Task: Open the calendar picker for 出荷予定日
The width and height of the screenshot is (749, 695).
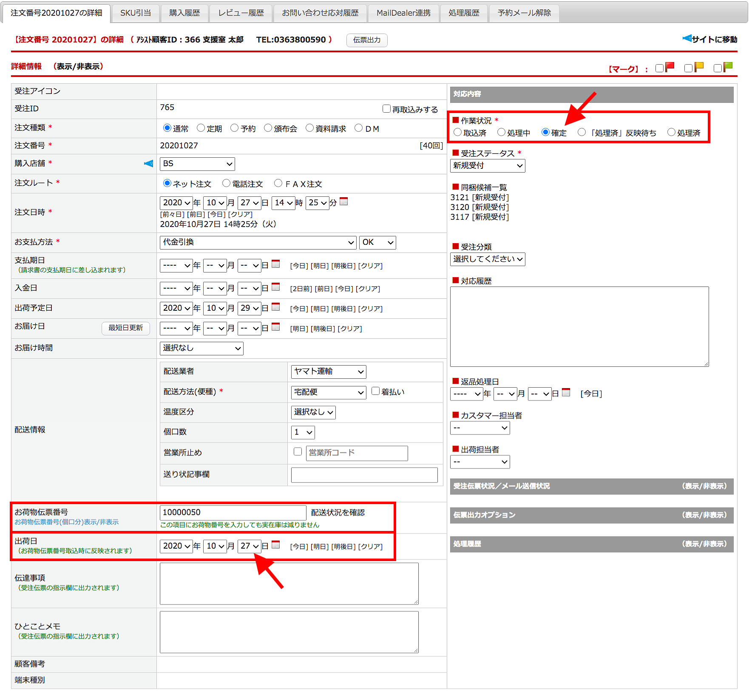Action: click(275, 307)
